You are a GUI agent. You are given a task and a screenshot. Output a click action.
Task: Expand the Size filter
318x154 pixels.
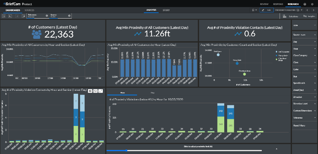304,76
